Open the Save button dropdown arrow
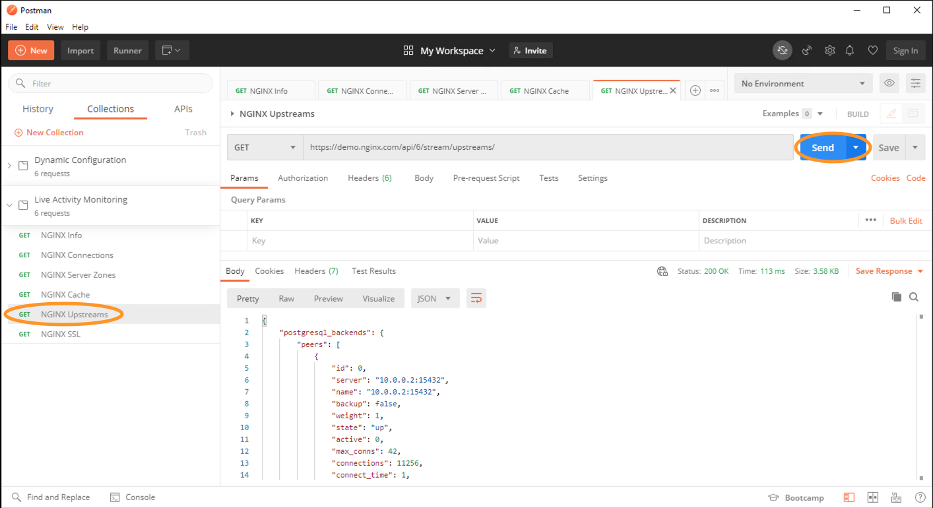933x508 pixels. [915, 147]
